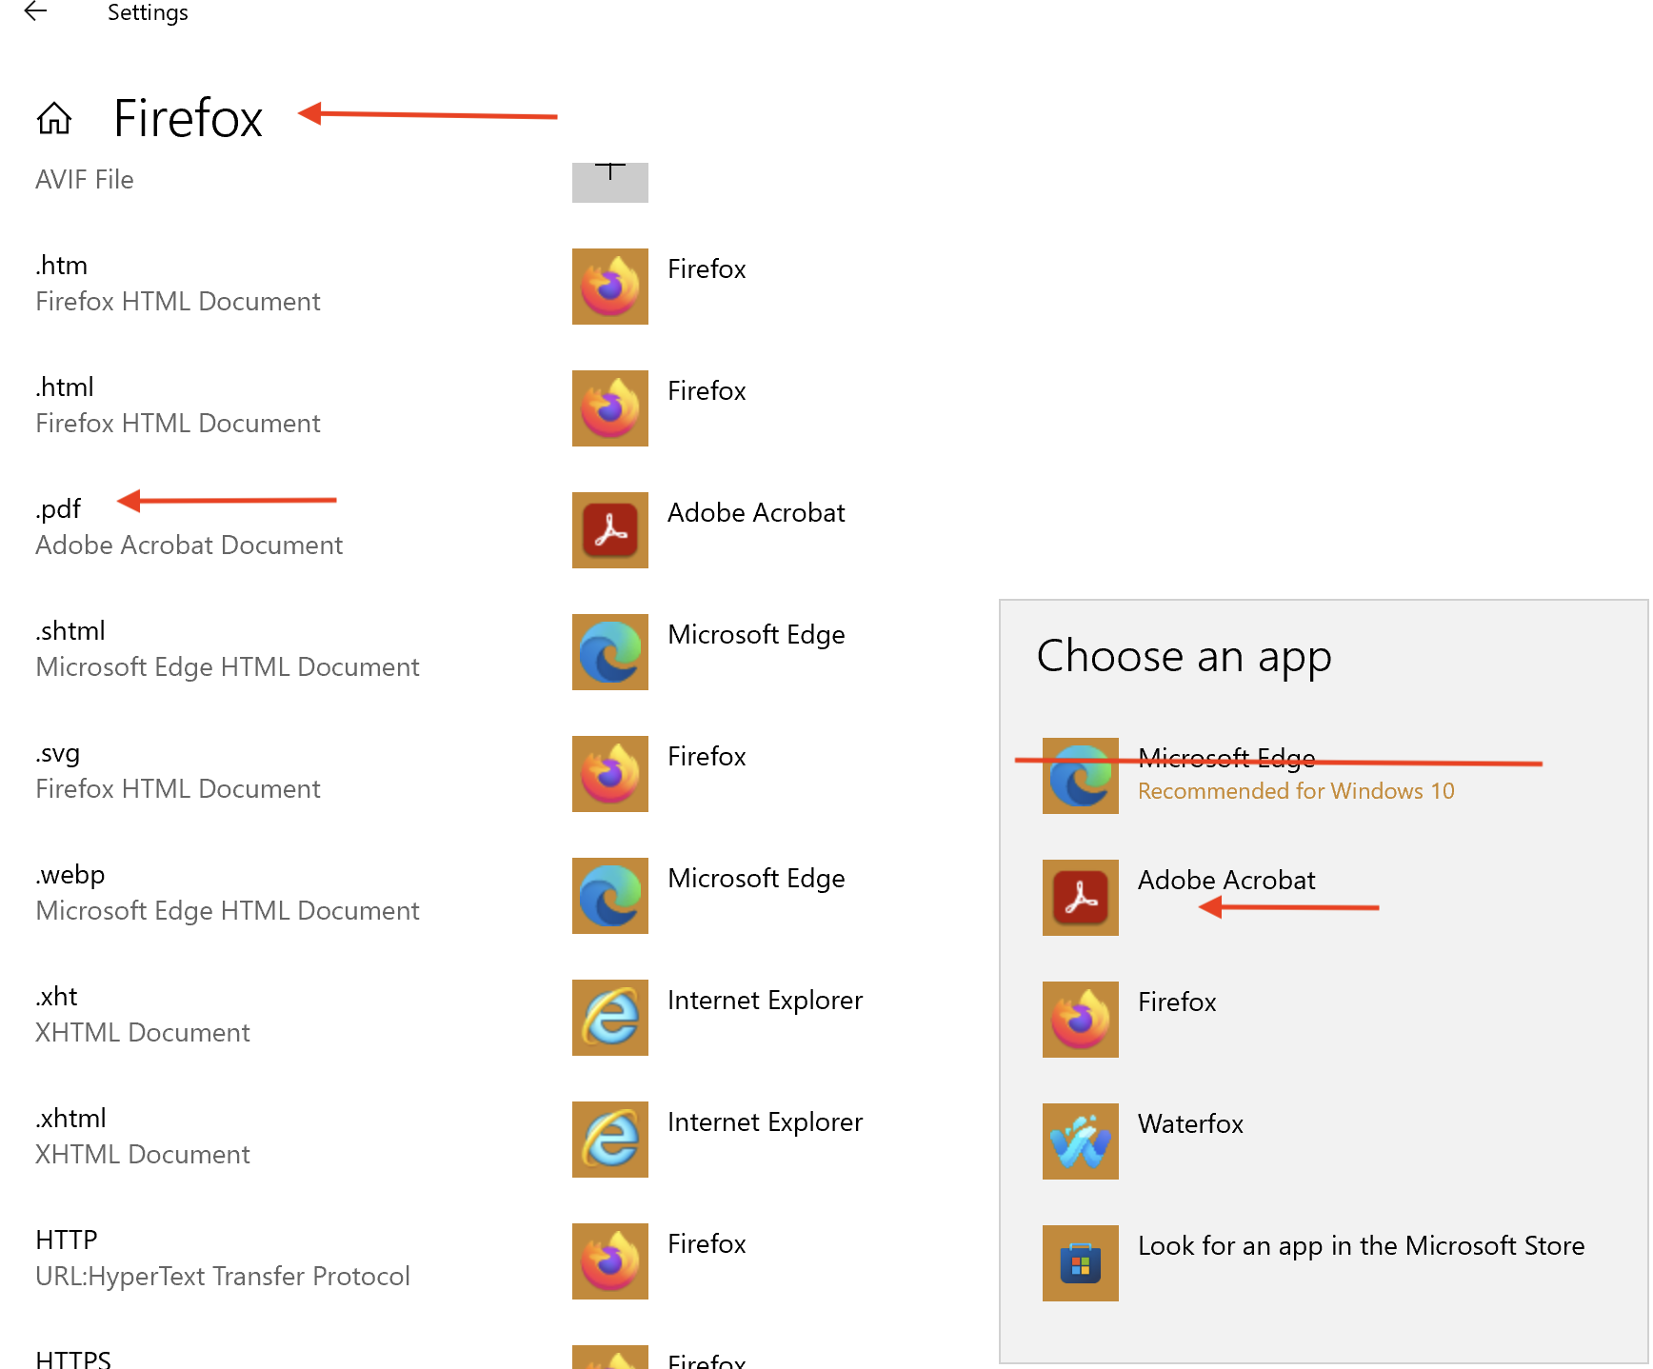This screenshot has height=1369, width=1653.
Task: Select Waterfox from app chooser
Action: [x=1190, y=1124]
